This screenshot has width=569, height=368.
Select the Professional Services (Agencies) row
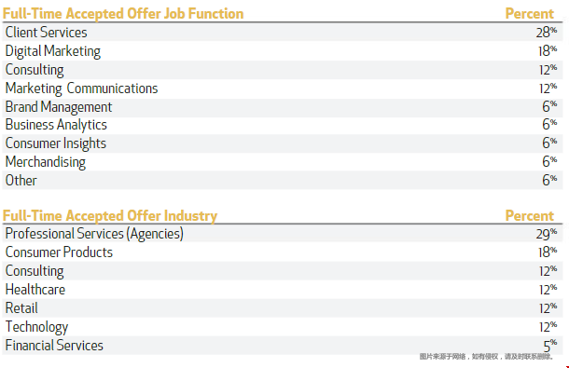(283, 234)
